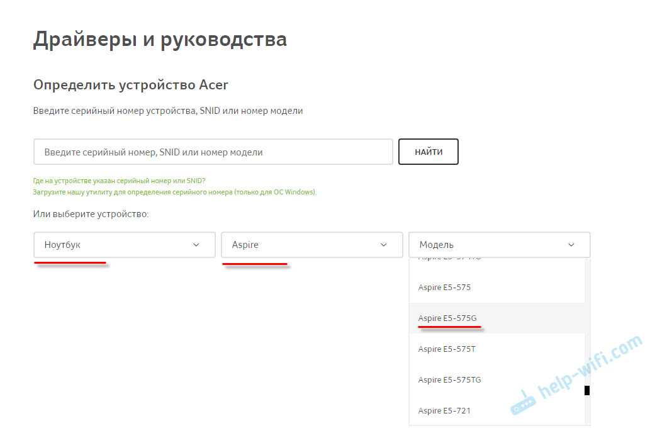Click the model list scrollbar track above thumb
The width and height of the screenshot is (667, 438).
[587, 321]
